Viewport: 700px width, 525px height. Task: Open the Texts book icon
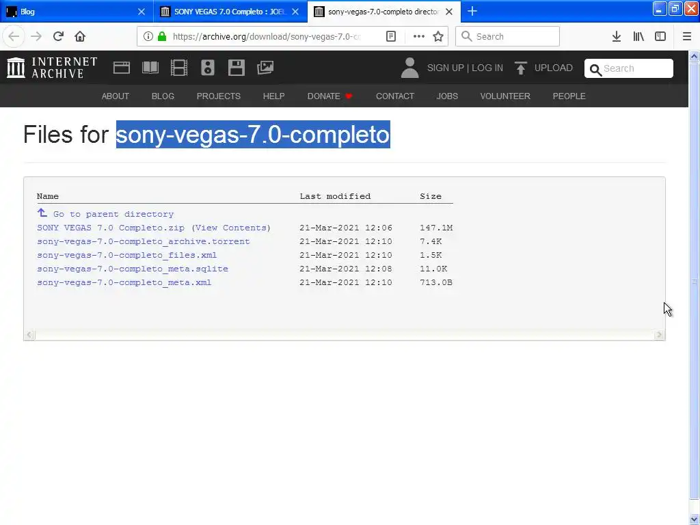point(150,68)
